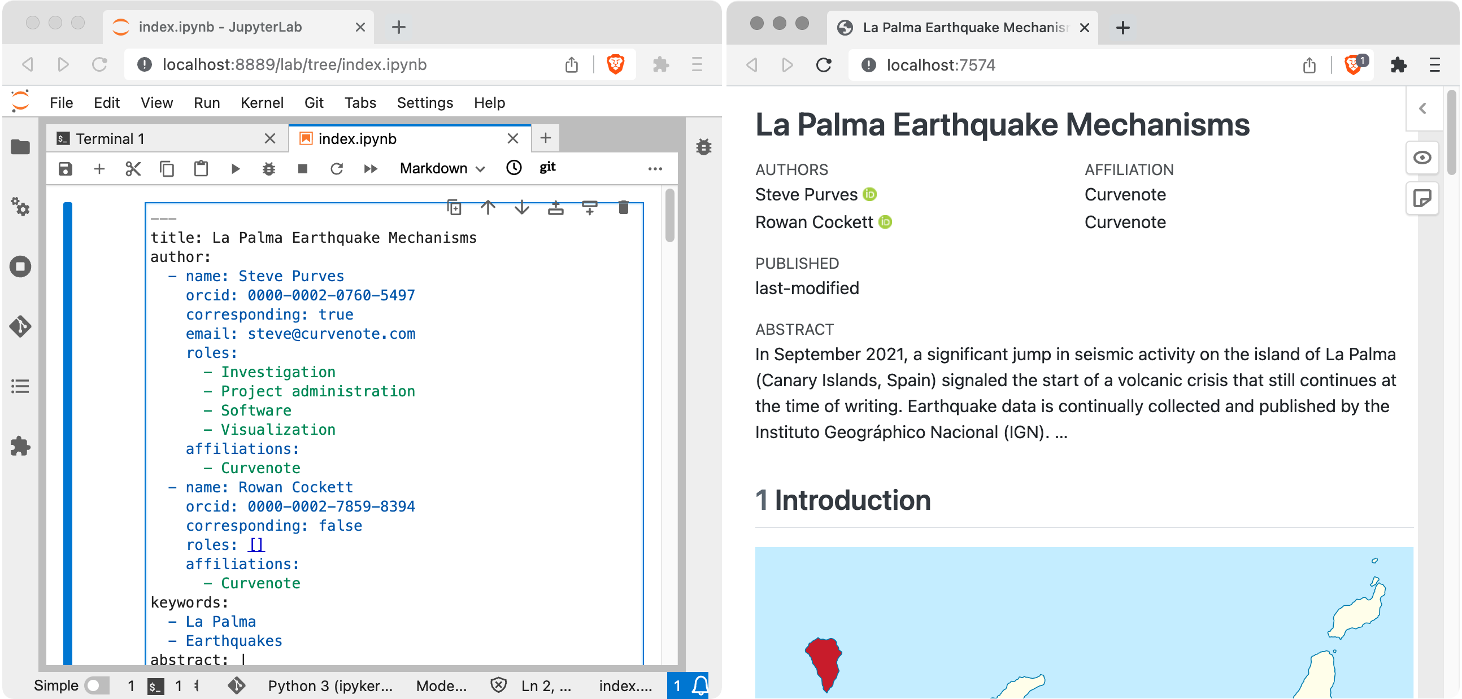
Task: Open the extension manager puzzle icon
Action: 20,446
